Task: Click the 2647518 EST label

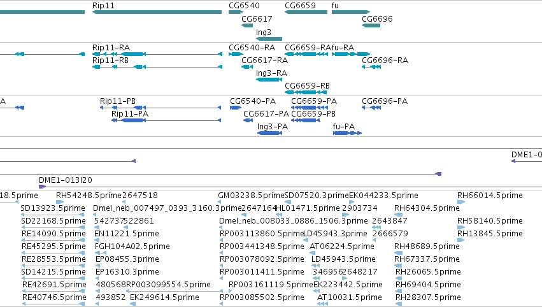Action: tap(140, 196)
